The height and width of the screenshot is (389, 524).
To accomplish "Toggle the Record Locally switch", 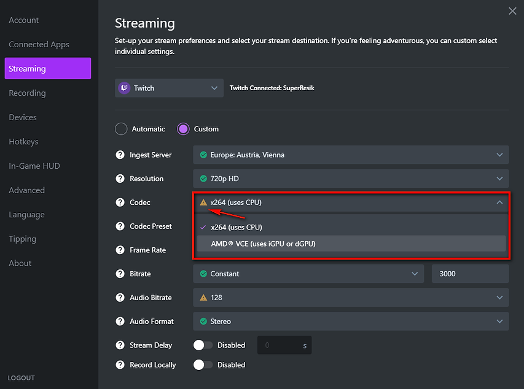I will pyautogui.click(x=203, y=365).
